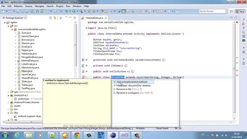Select the Package Explorer tab
247x139 pixels.
coord(14,18)
